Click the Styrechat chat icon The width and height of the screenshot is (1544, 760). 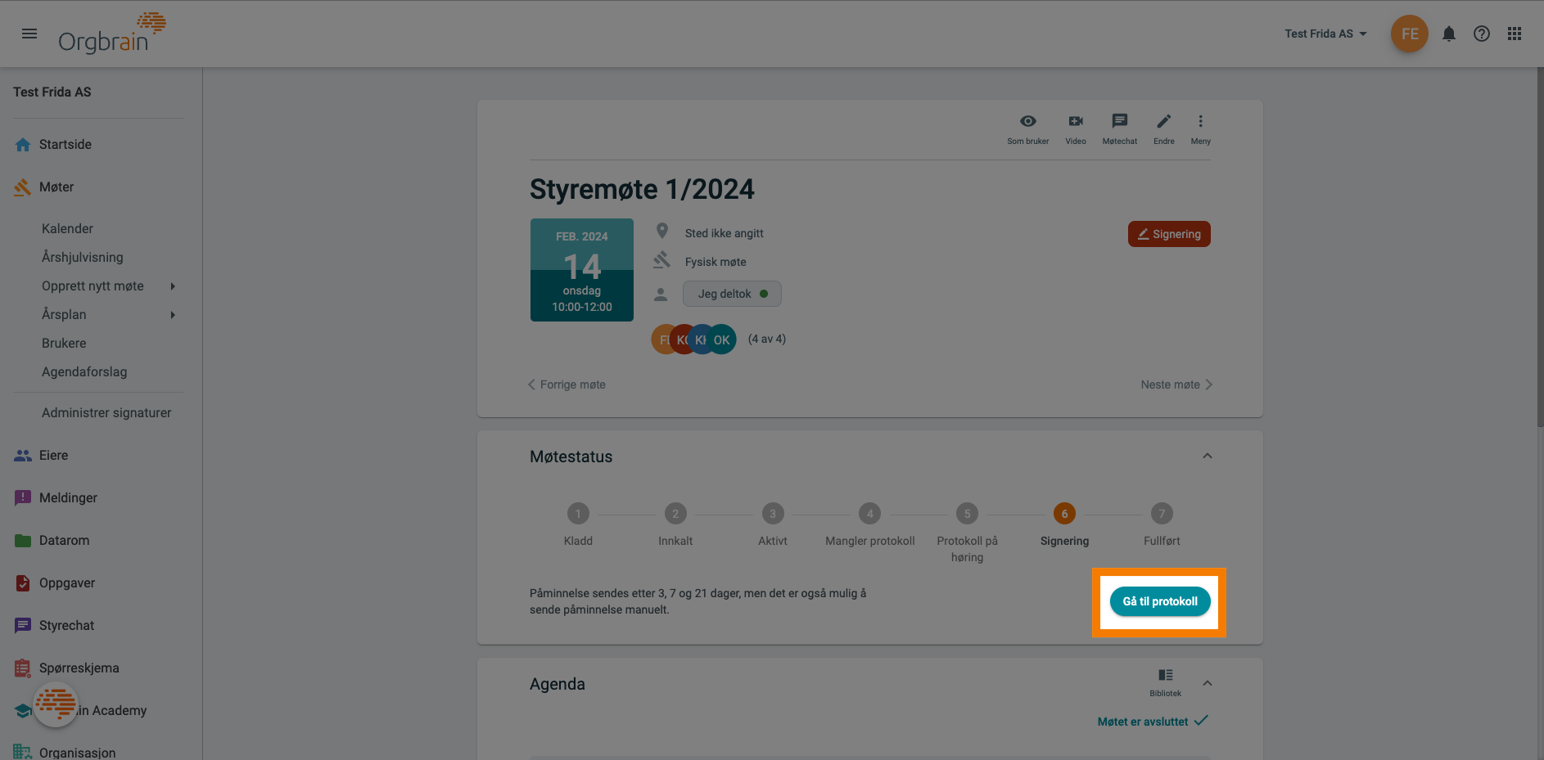coord(23,626)
